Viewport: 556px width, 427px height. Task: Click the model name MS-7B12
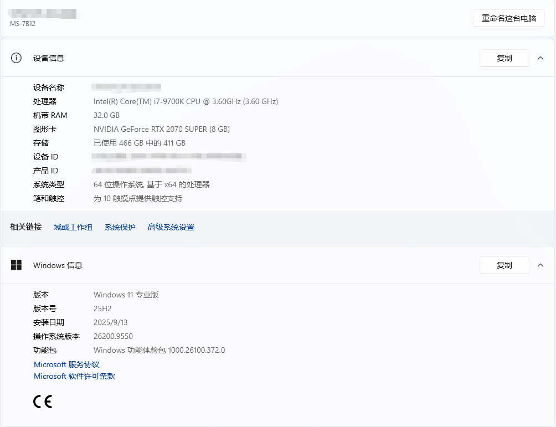[23, 24]
